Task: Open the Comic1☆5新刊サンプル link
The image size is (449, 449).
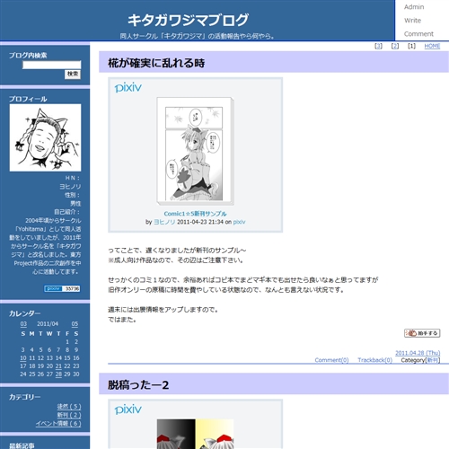Action: point(195,214)
